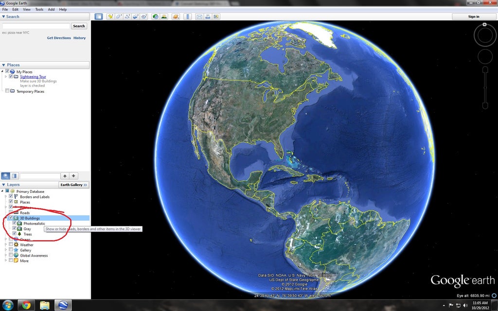Open the Edit menu
The image size is (498, 311).
tap(15, 10)
